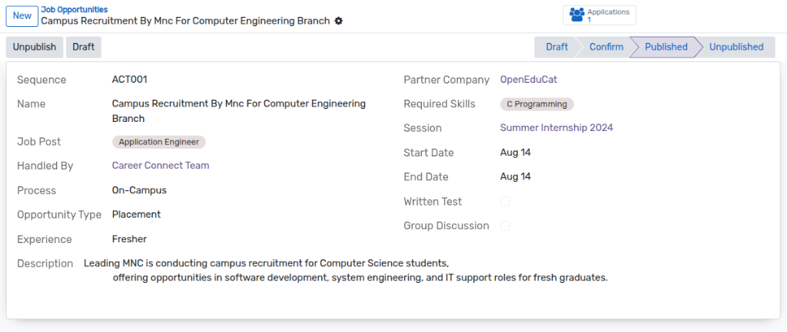Select the Unpublished stage in status bar
The height and width of the screenshot is (332, 787).
(x=736, y=47)
